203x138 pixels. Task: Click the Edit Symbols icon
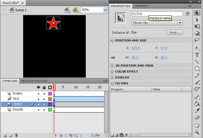(75, 10)
